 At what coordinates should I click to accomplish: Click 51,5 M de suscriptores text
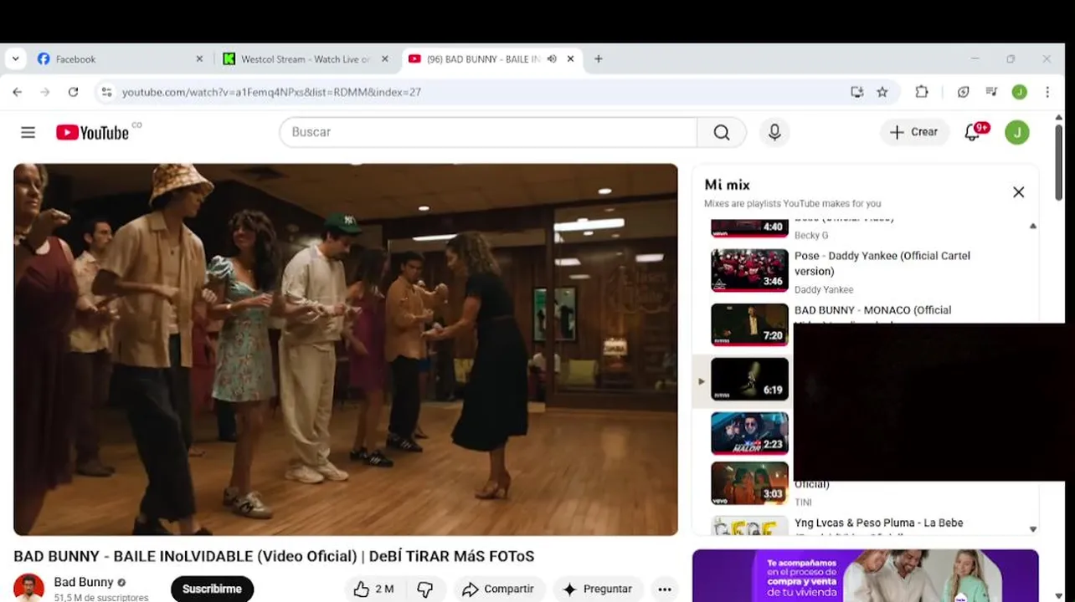click(x=101, y=598)
